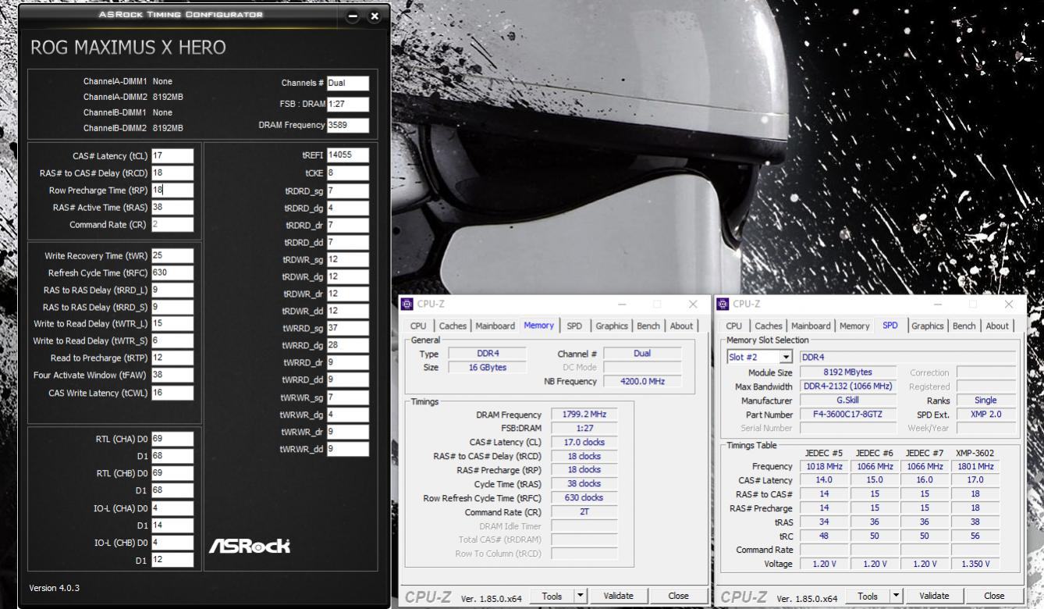Open Graphics tab in the CPU-Z SPD window
Image resolution: width=1044 pixels, height=609 pixels.
[928, 326]
